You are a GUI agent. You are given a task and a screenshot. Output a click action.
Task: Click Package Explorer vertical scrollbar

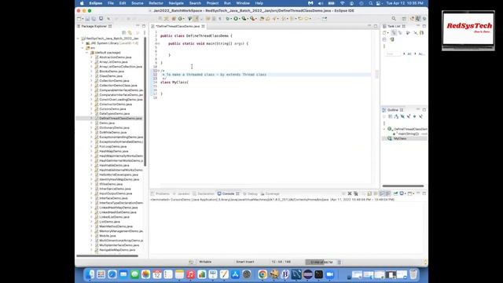[x=145, y=101]
